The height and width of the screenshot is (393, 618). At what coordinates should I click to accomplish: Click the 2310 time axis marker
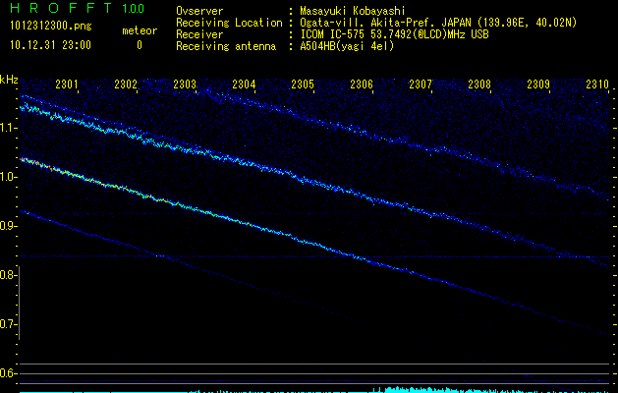click(x=597, y=84)
